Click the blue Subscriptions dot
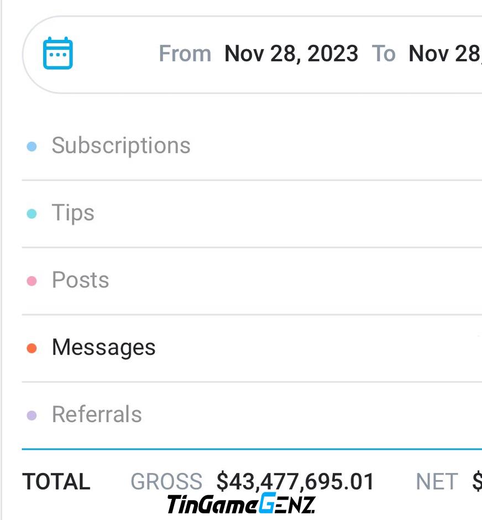The width and height of the screenshot is (482, 520). [32, 146]
